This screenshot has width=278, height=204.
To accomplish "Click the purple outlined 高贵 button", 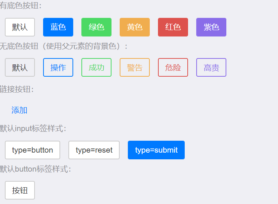I will pyautogui.click(x=211, y=67).
